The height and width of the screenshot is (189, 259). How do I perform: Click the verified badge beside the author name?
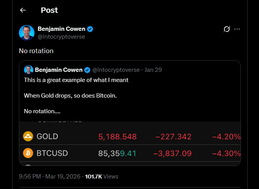pos(90,29)
